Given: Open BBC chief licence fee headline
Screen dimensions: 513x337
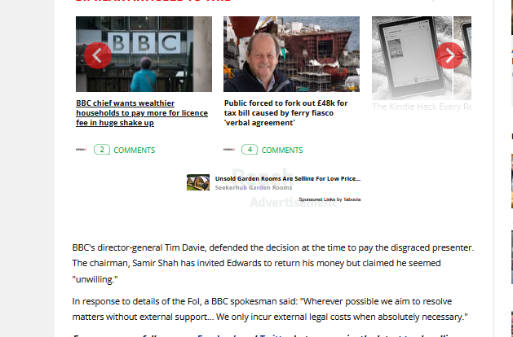Looking at the screenshot, I should pos(142,113).
